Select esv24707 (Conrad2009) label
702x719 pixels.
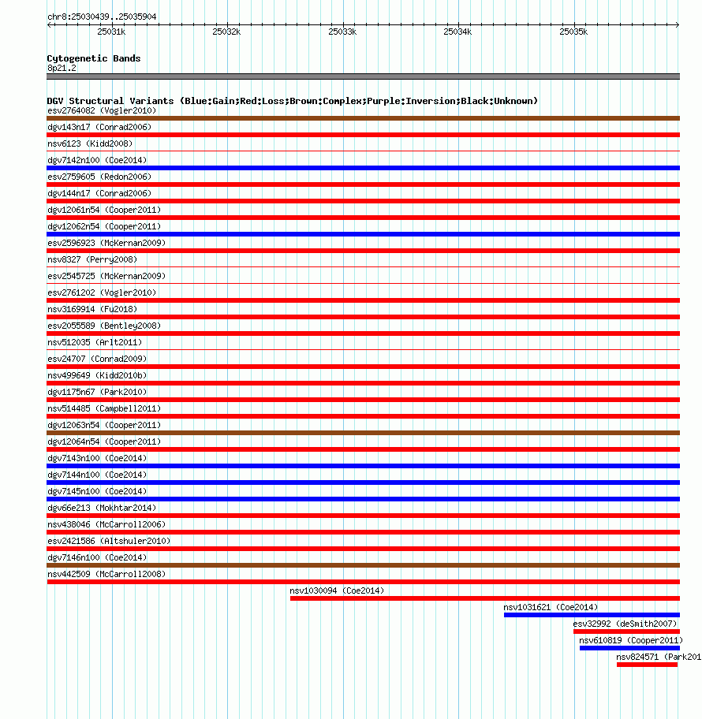click(x=97, y=359)
